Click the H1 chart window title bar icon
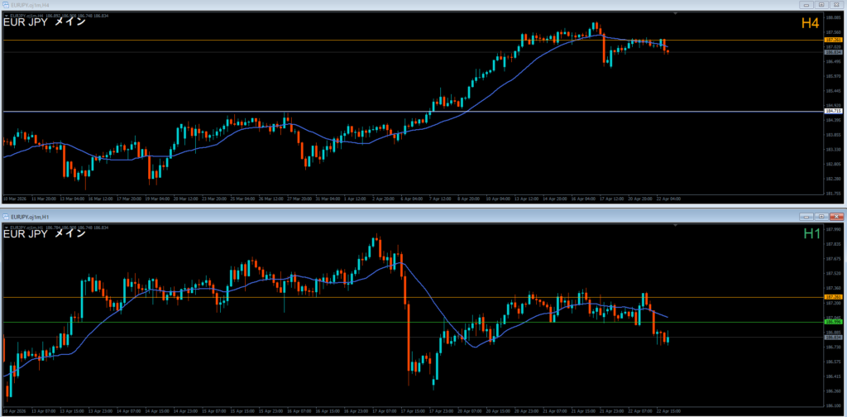The width and height of the screenshot is (847, 417). [6, 215]
